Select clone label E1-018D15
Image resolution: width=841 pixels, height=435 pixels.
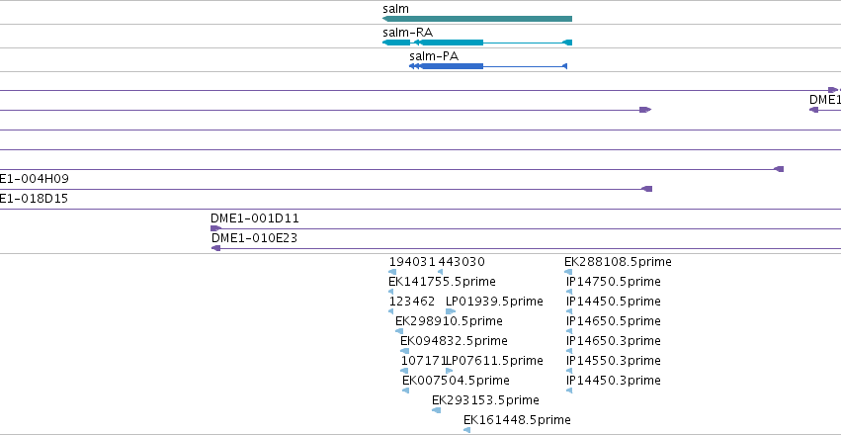coord(34,199)
